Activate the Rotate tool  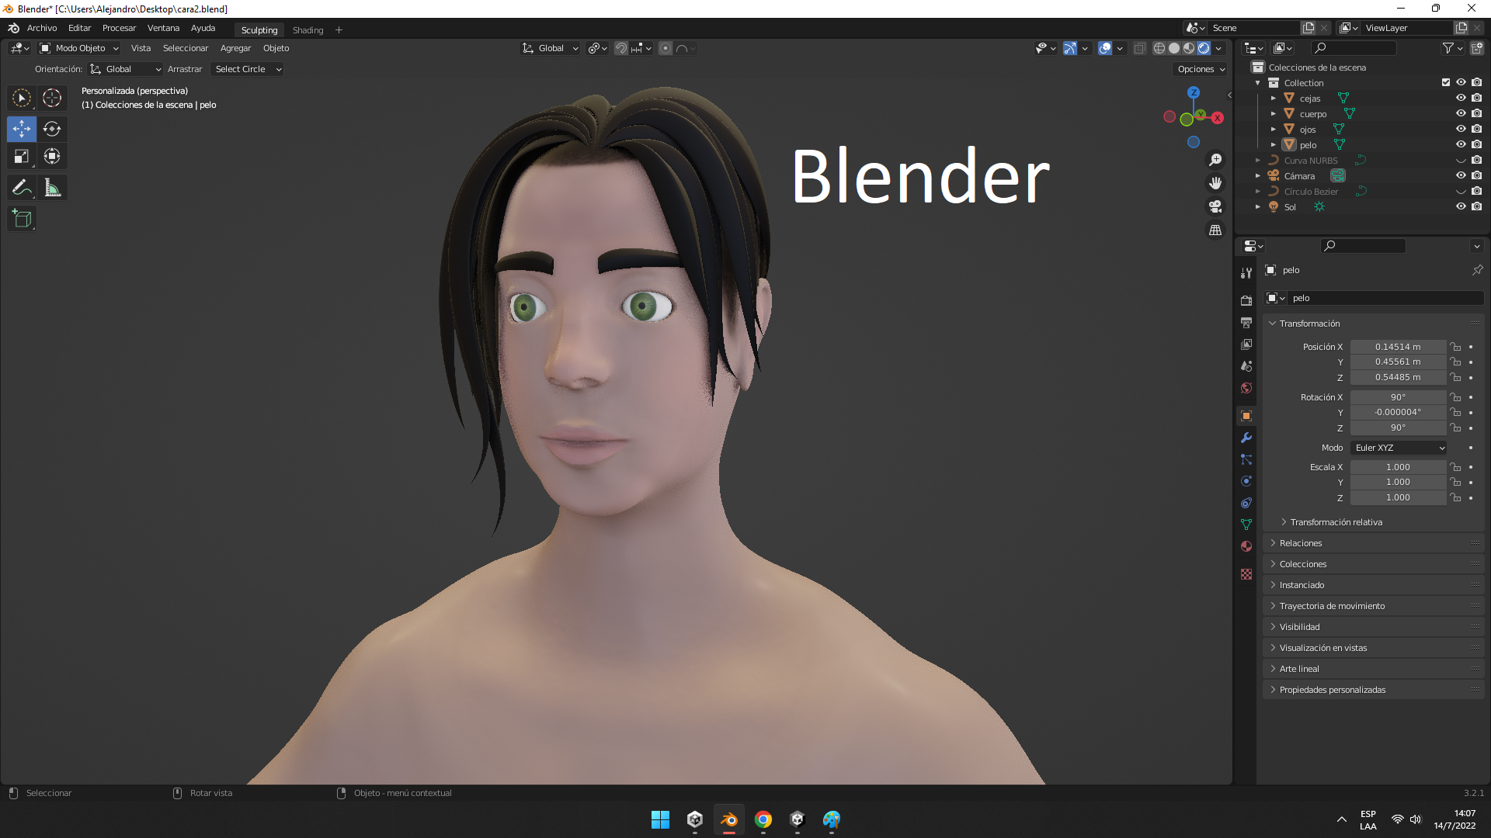point(52,129)
